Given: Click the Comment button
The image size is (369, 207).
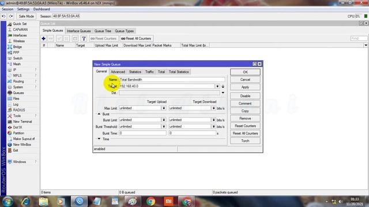Looking at the screenshot, I should click(245, 103).
